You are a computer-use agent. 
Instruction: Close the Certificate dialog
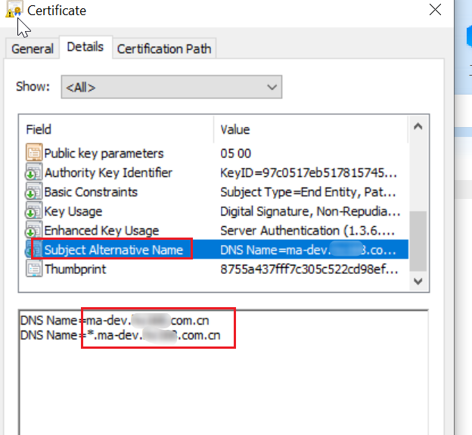[435, 10]
